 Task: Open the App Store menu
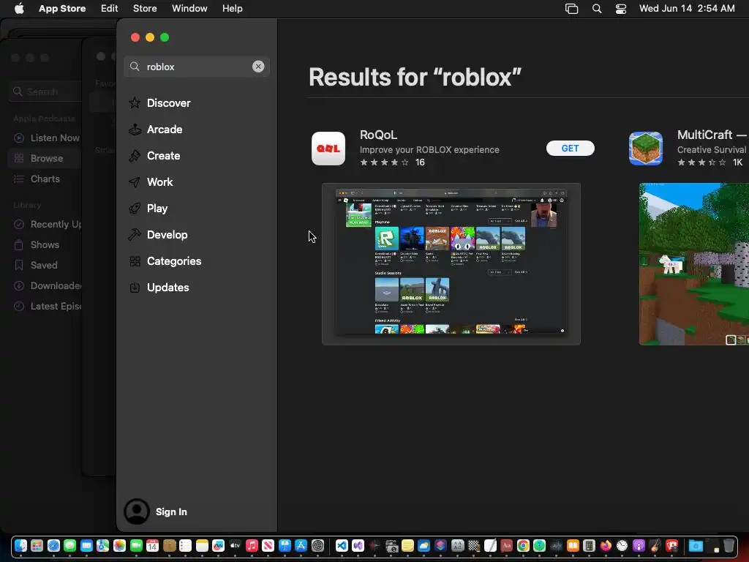pos(62,9)
